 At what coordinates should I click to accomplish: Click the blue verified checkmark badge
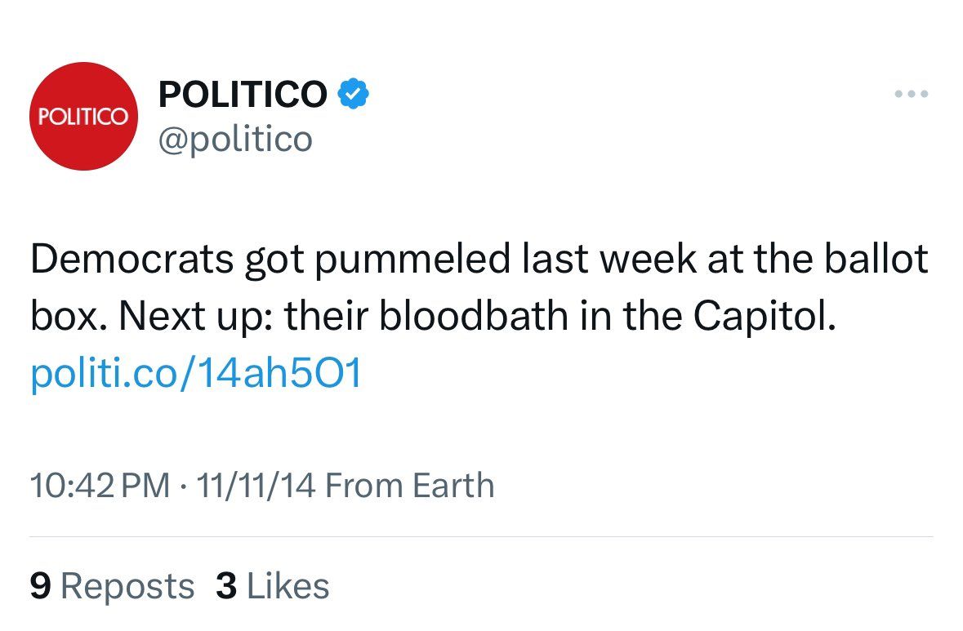tap(353, 94)
